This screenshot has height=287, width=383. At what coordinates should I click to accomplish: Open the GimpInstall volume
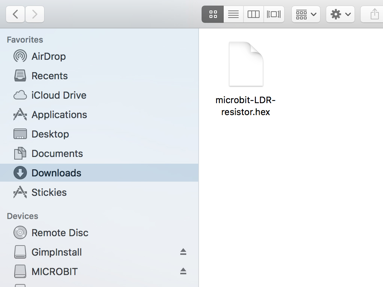[x=99, y=252]
